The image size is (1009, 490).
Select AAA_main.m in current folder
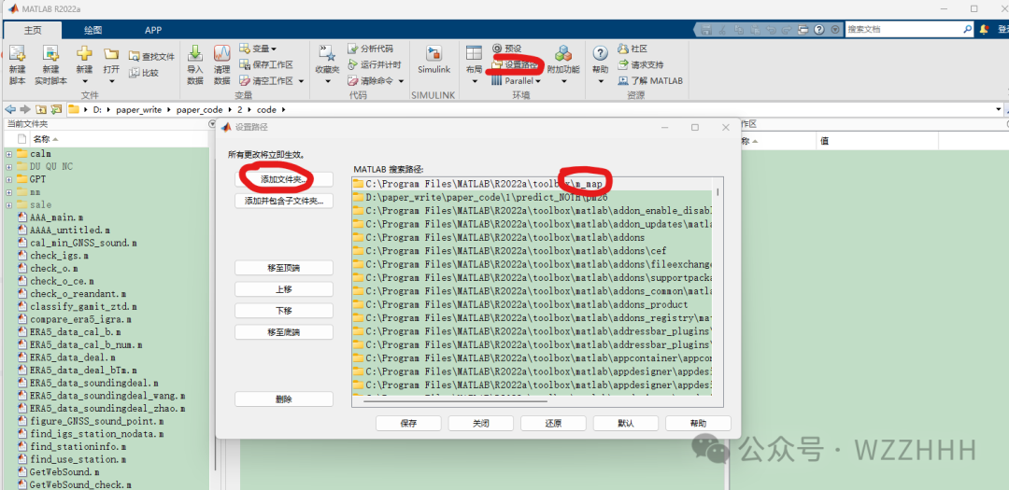(57, 217)
